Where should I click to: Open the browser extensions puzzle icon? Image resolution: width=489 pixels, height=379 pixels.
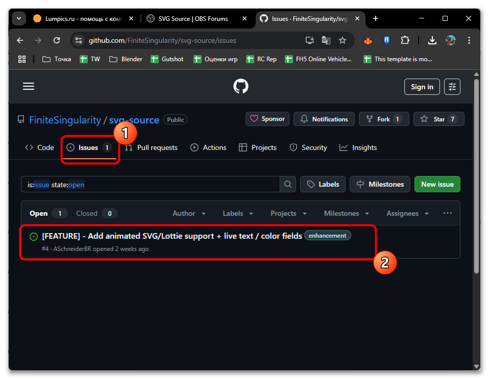click(405, 40)
